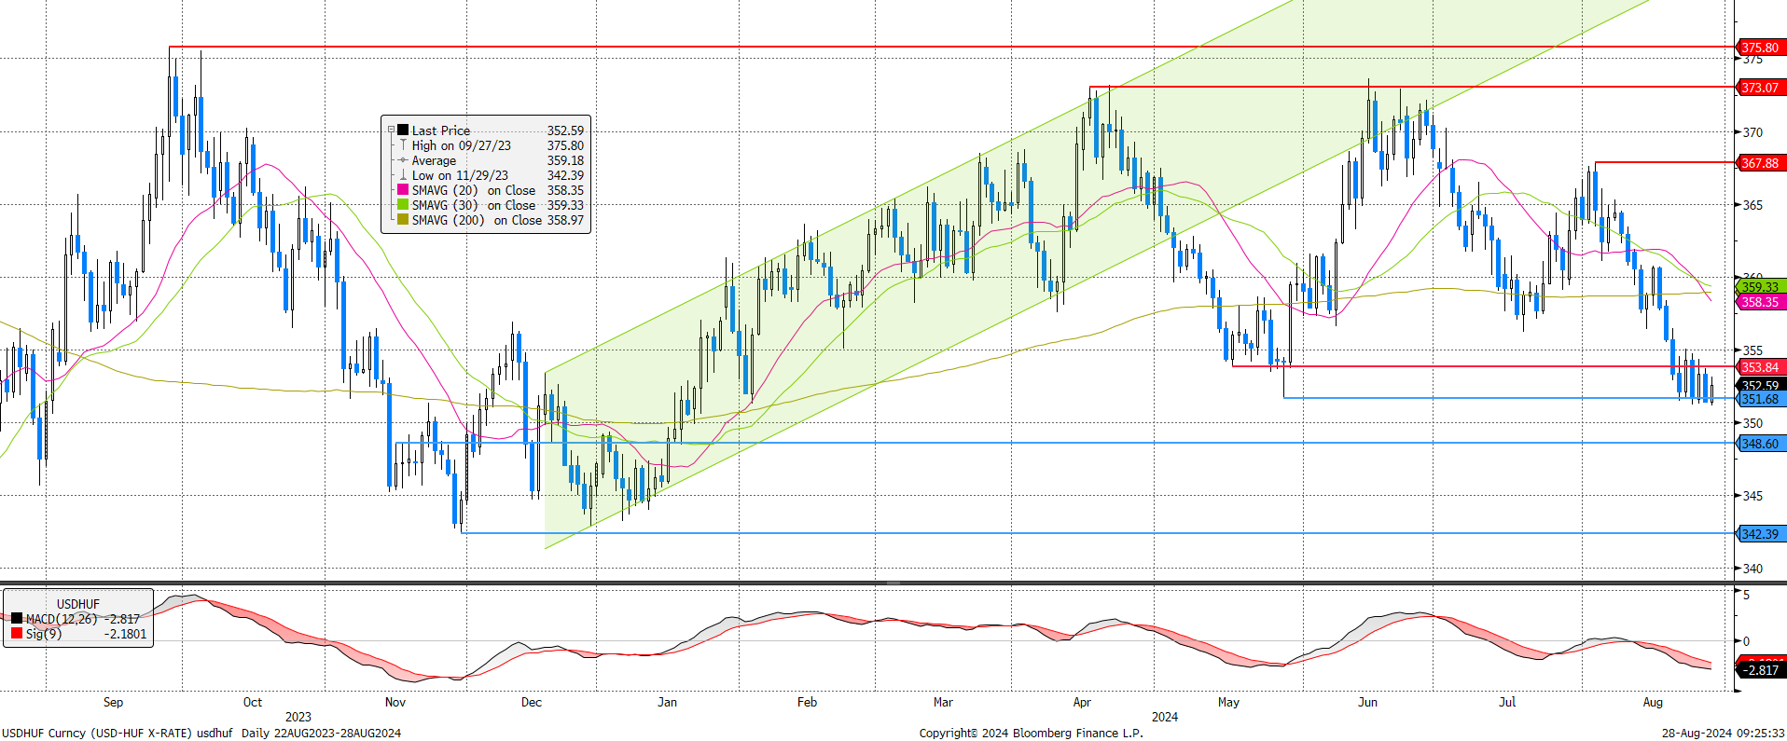Click the black -2.817 MACD axis tag

(1760, 670)
